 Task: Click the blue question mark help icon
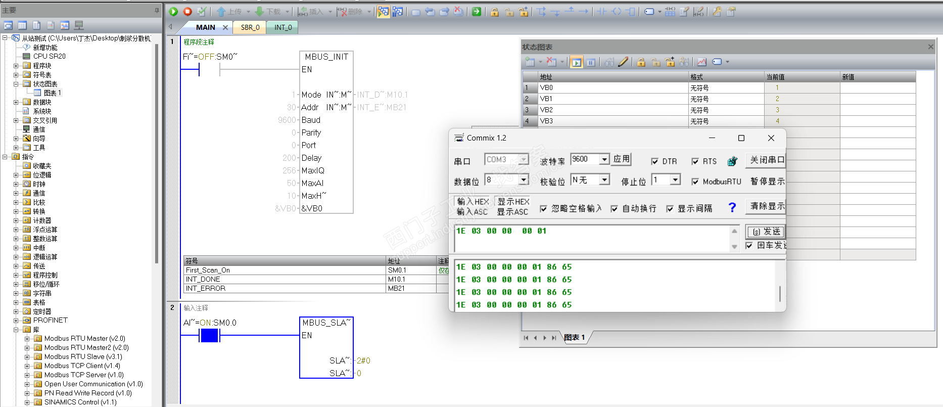(x=732, y=207)
